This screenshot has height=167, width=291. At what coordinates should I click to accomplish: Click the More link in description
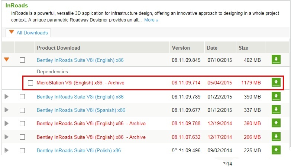point(151,20)
